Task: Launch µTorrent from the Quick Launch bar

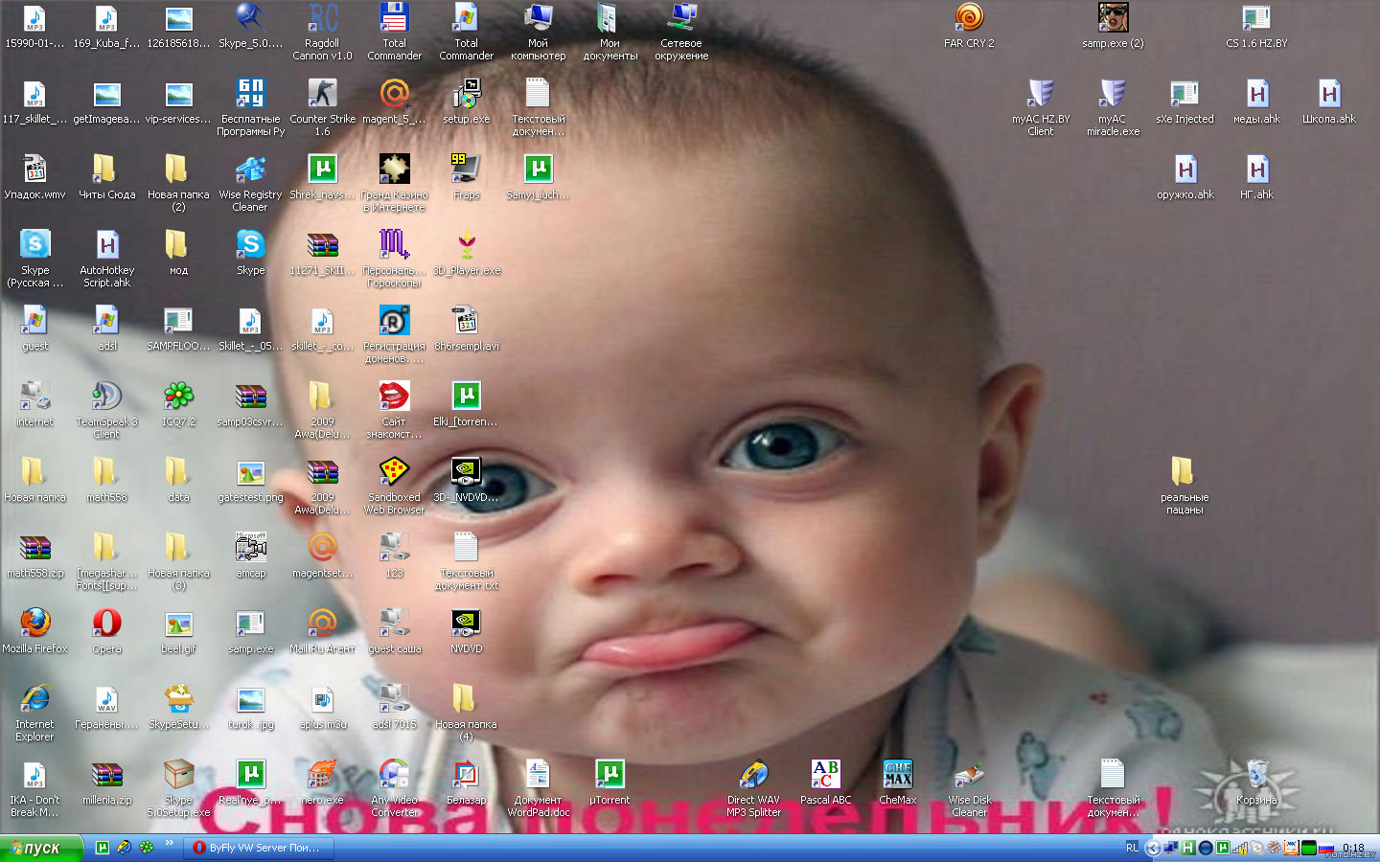Action: click(x=103, y=848)
